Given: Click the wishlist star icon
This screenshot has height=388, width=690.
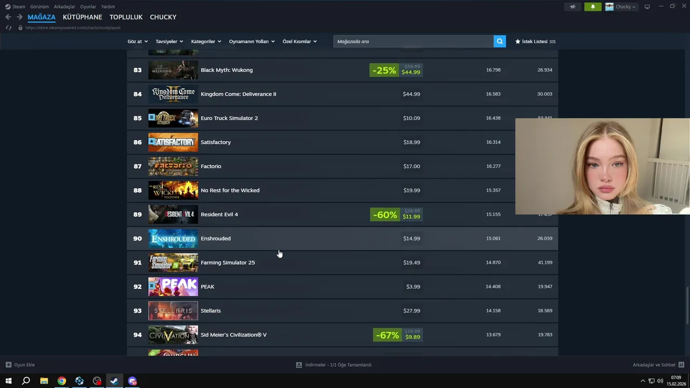Looking at the screenshot, I should [x=518, y=41].
